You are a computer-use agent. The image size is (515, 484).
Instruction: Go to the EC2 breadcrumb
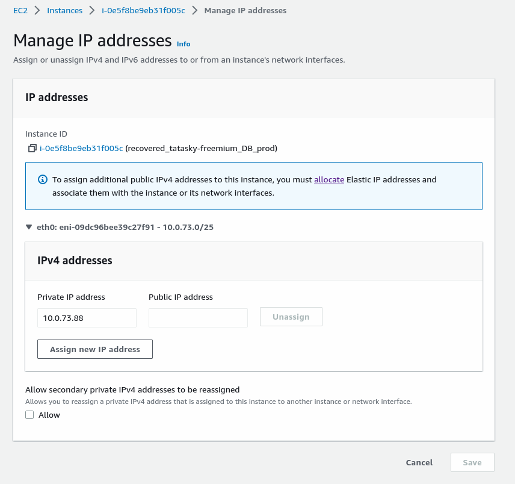coord(20,10)
